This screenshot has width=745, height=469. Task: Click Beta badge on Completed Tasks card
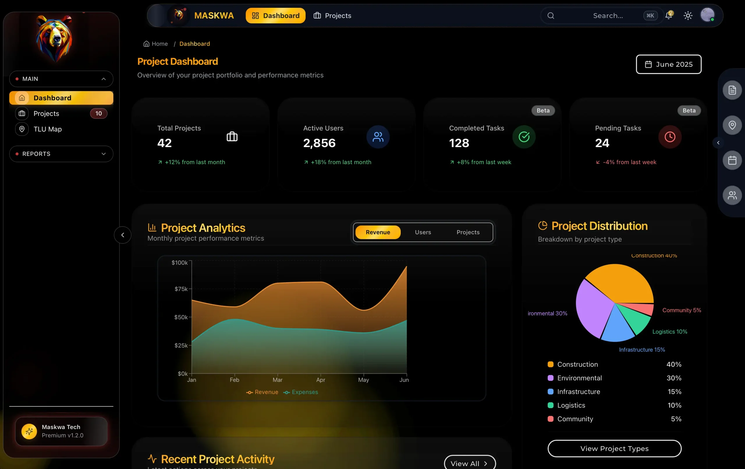[x=543, y=110]
